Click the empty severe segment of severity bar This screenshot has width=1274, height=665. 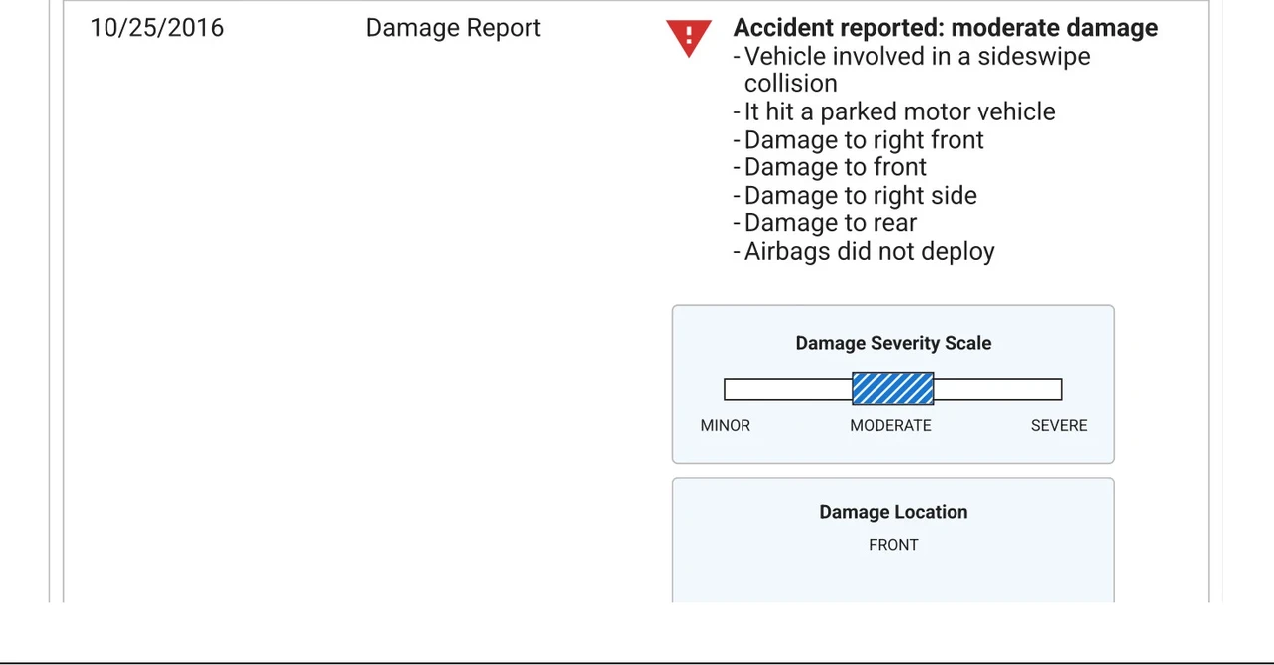pos(997,389)
